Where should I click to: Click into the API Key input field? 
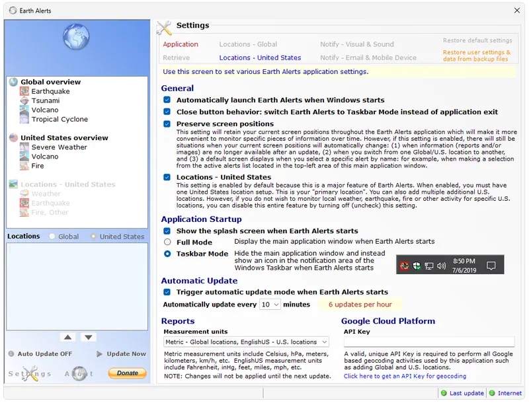[x=429, y=342]
